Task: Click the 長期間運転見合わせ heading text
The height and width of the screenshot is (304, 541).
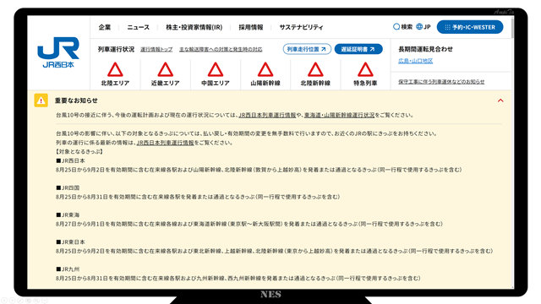Action: click(425, 49)
